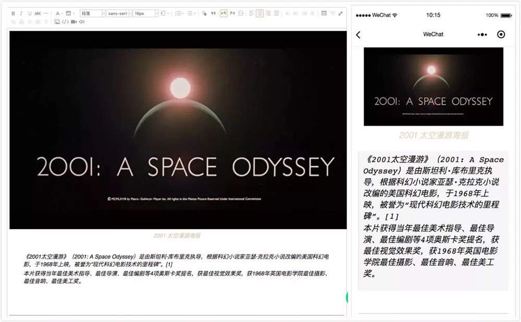Center-align the selected text
The height and width of the screenshot is (322, 521).
click(x=260, y=14)
